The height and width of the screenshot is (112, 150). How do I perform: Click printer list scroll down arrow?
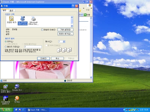click(x=72, y=26)
